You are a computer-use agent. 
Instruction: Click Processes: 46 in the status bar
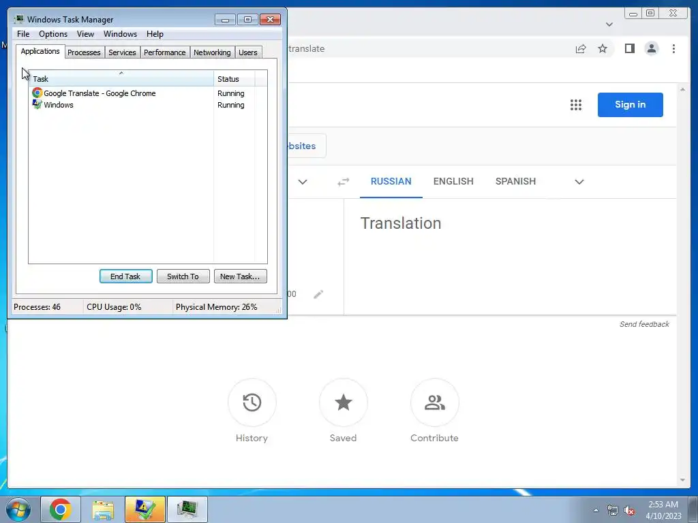pos(37,307)
